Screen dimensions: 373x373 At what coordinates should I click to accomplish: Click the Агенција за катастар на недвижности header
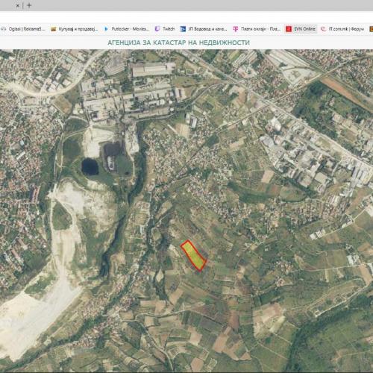pyautogui.click(x=178, y=43)
